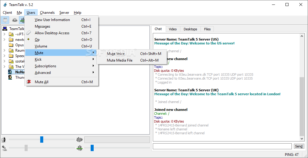Click the speaker icon by the volume slider

(x=3, y=140)
